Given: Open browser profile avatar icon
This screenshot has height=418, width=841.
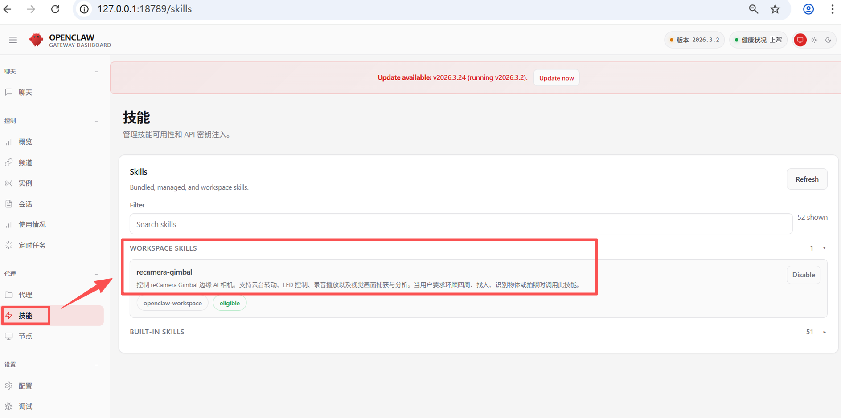Looking at the screenshot, I should click(808, 9).
